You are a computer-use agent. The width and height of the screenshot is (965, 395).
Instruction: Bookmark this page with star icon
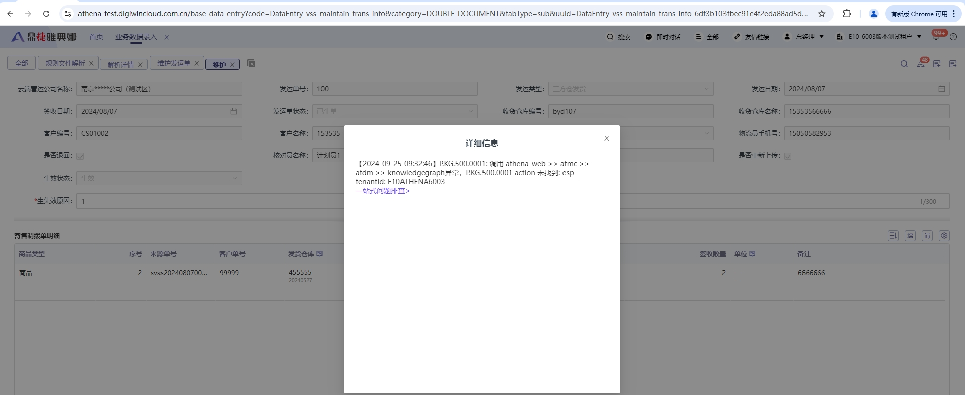click(822, 14)
